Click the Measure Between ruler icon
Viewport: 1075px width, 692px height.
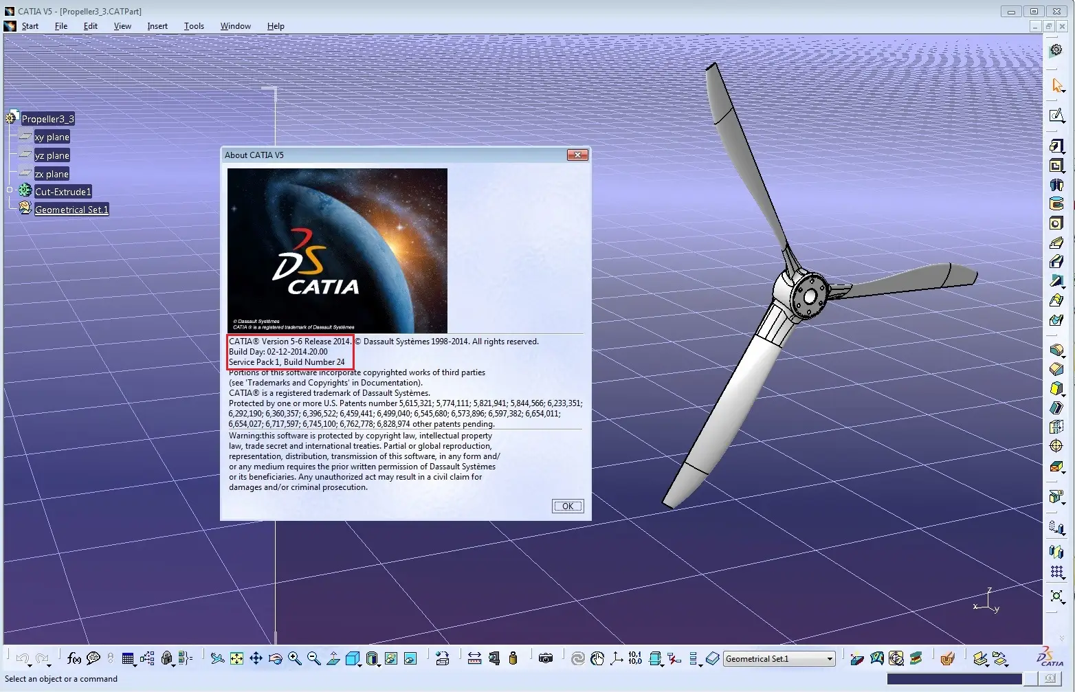474,658
